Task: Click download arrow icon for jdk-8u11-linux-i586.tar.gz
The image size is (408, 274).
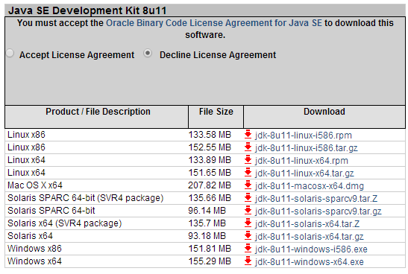Action: (x=248, y=147)
